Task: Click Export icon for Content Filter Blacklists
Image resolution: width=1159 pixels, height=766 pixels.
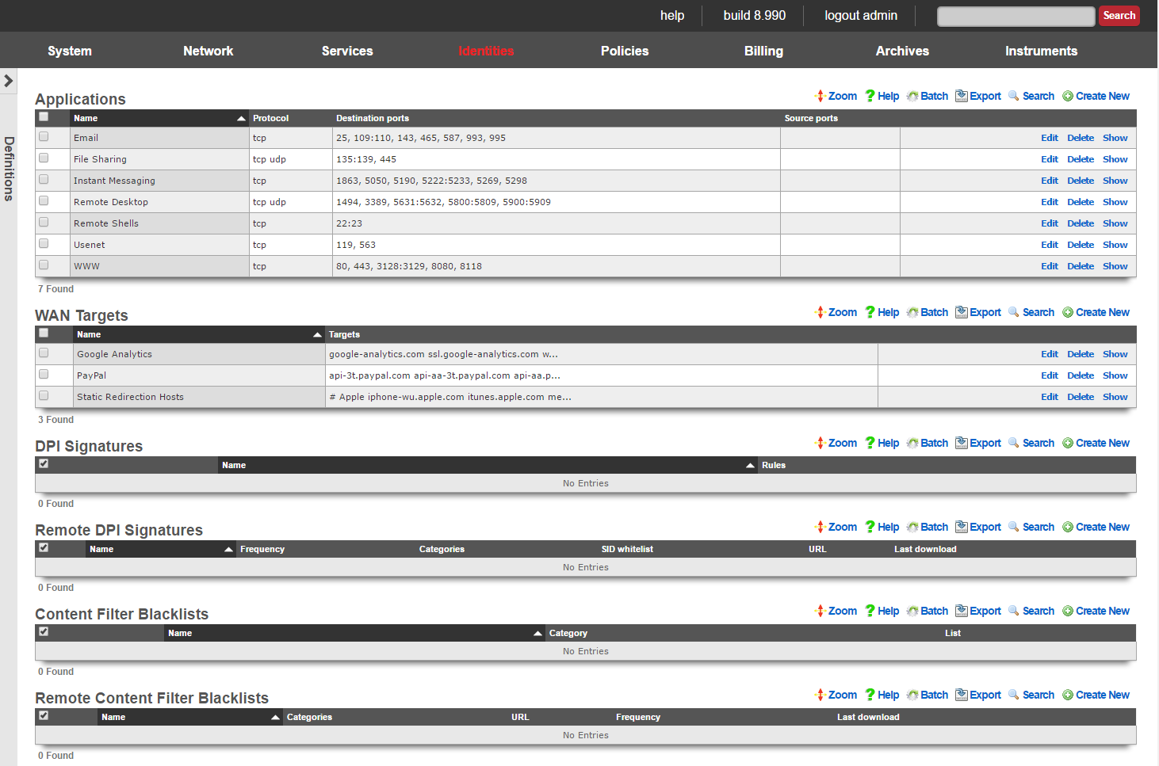Action: [x=962, y=611]
